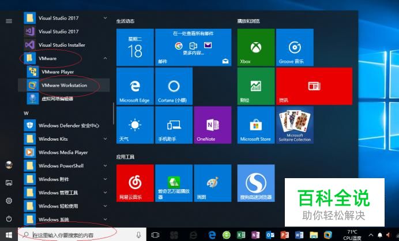Click the 播放和浏览 tile group title
The image size is (399, 241).
pyautogui.click(x=249, y=21)
